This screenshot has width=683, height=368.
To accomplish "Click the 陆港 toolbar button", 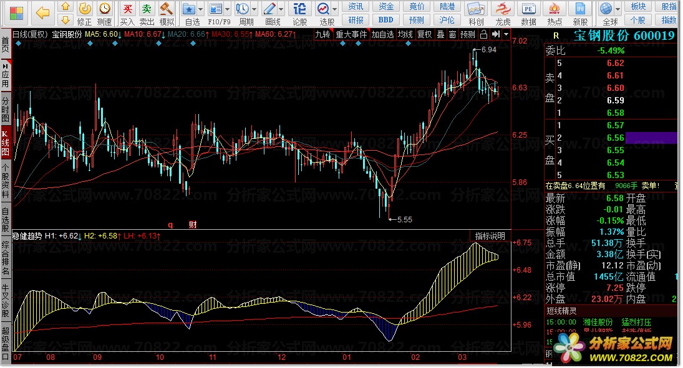I will point(447,6).
